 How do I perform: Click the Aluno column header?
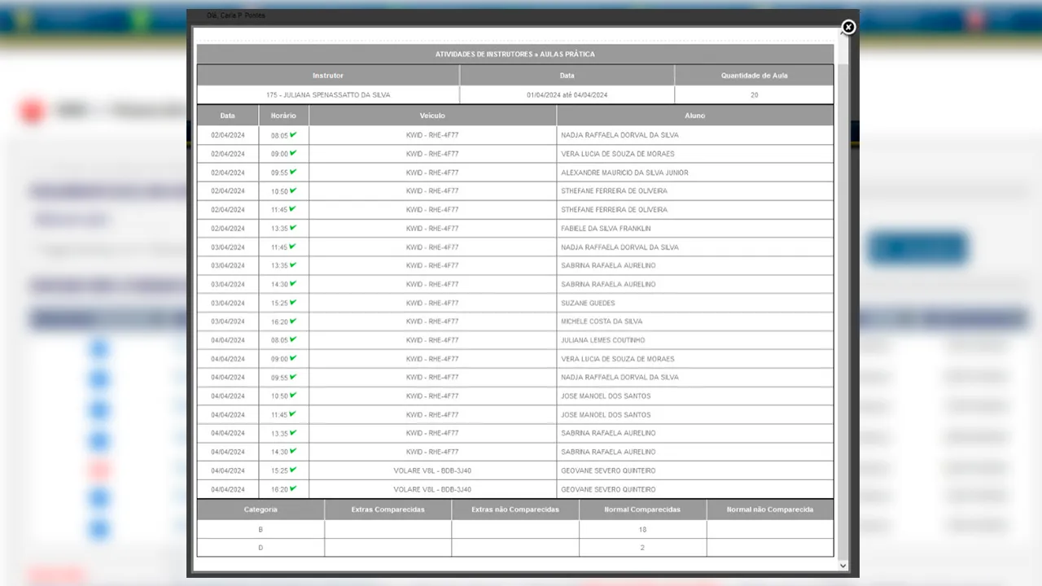[694, 116]
